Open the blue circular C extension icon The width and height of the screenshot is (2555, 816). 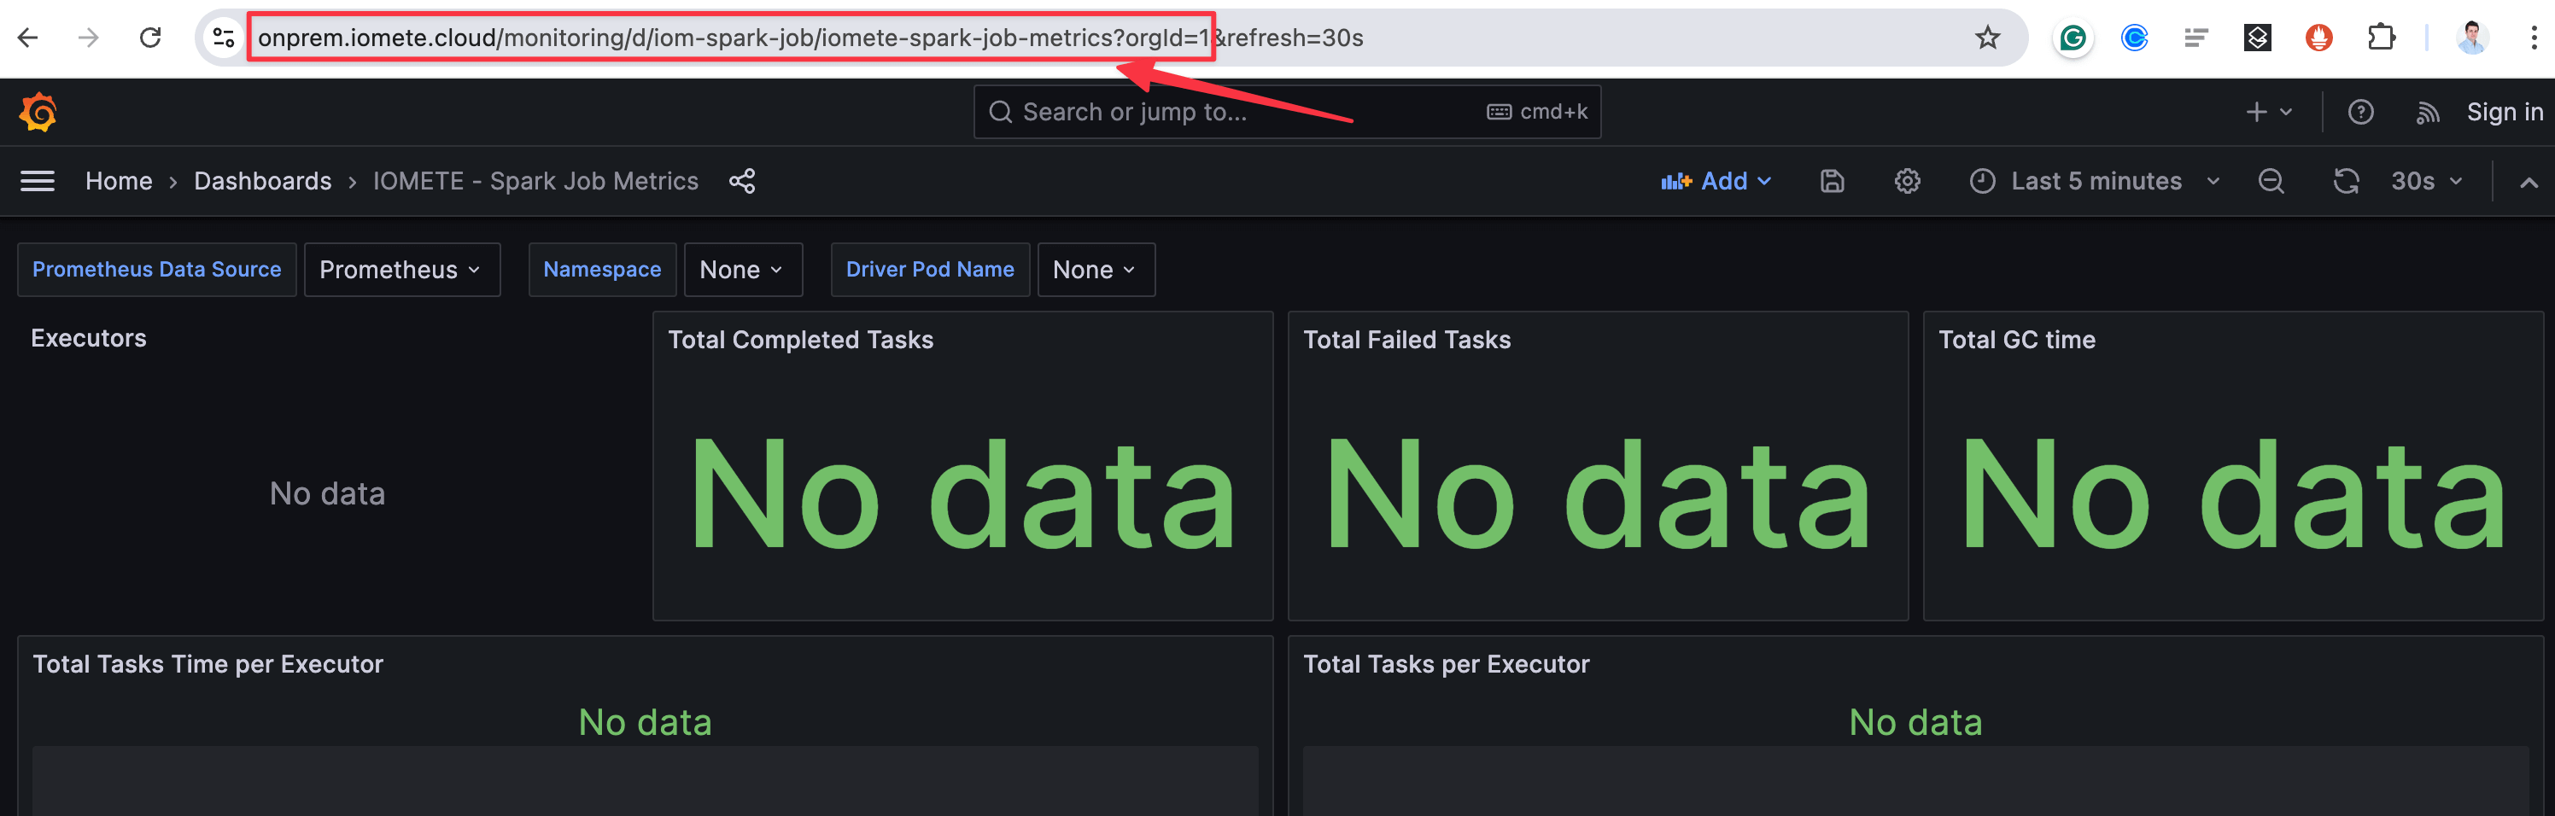2135,38
